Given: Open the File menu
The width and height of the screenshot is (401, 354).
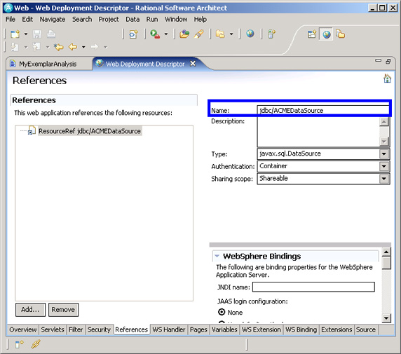Looking at the screenshot, I should click(11, 19).
